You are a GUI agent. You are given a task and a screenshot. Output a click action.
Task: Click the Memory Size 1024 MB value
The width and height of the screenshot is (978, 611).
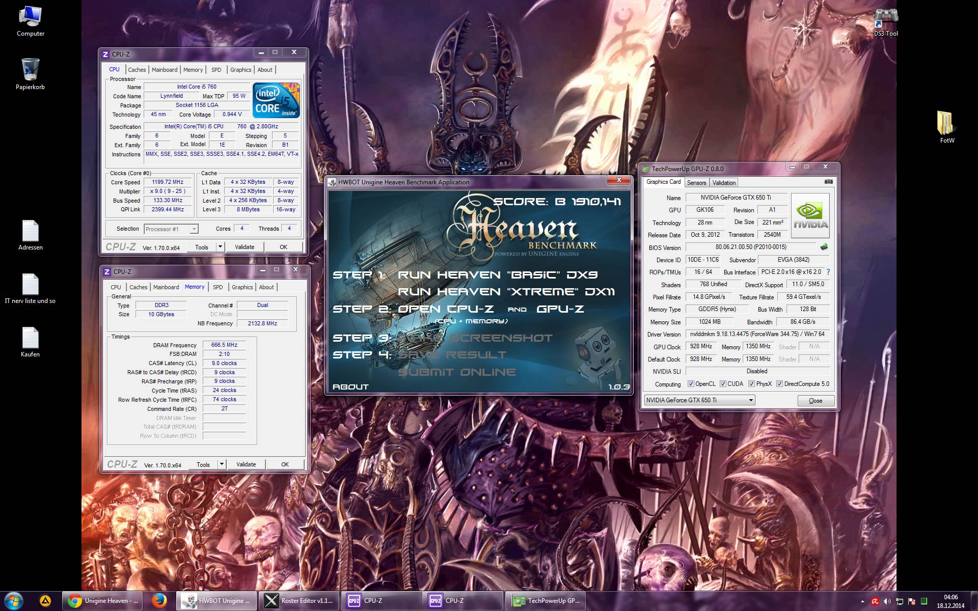click(710, 322)
